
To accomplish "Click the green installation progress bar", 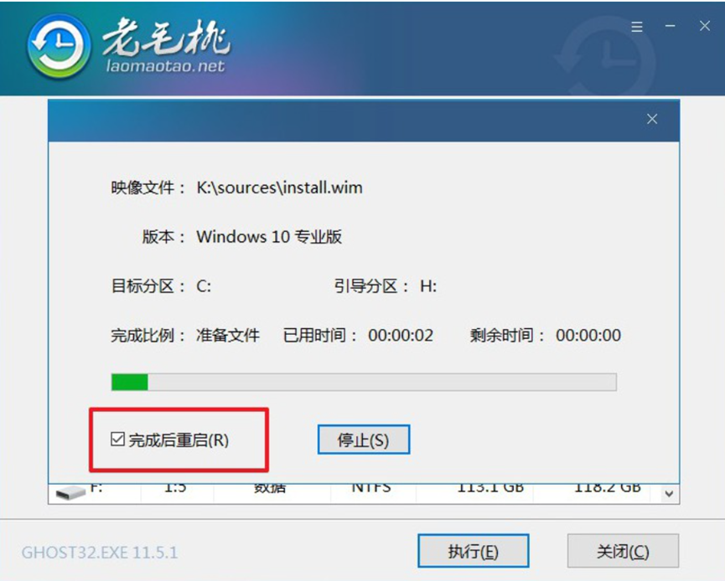I will coord(364,382).
